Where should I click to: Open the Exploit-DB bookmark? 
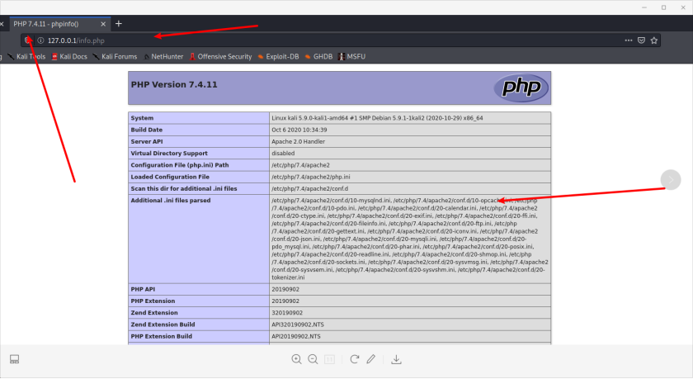pyautogui.click(x=279, y=57)
